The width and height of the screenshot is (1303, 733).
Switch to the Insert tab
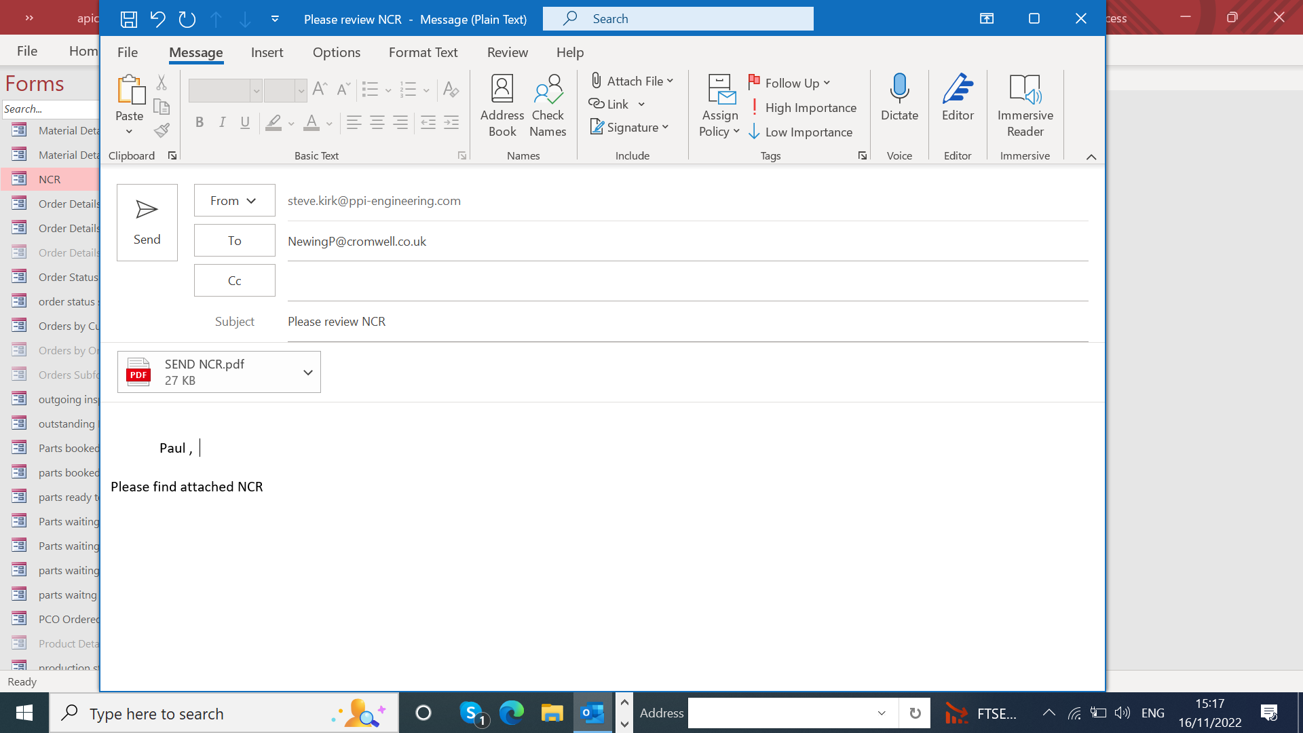[x=267, y=52]
